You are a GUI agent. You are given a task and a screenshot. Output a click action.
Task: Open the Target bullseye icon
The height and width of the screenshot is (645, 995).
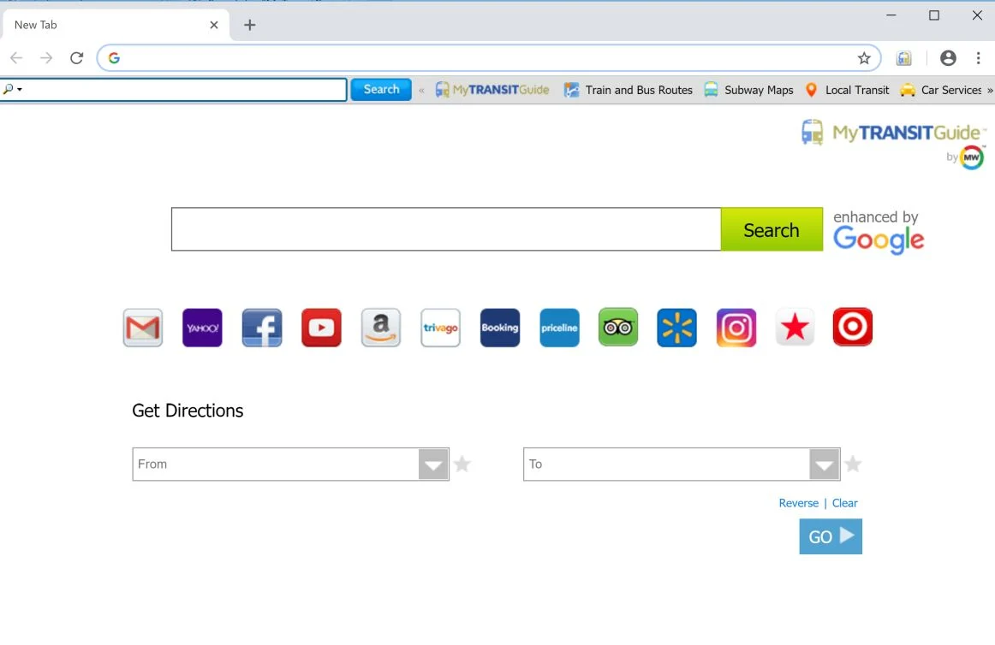852,328
